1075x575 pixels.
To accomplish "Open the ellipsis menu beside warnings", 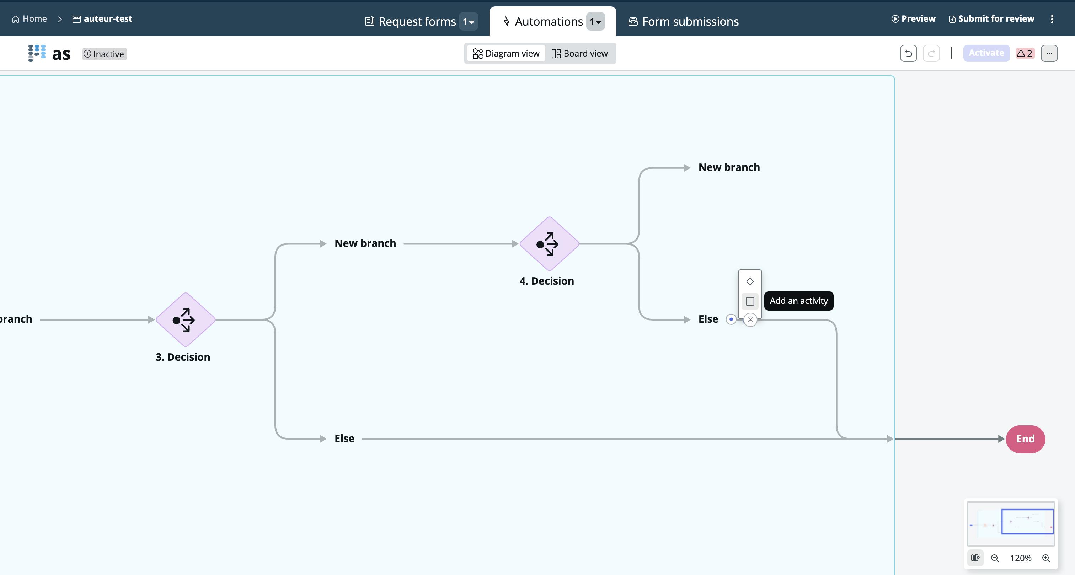I will coord(1049,53).
